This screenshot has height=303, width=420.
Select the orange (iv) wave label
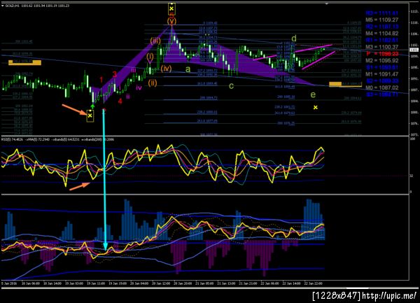click(166, 69)
